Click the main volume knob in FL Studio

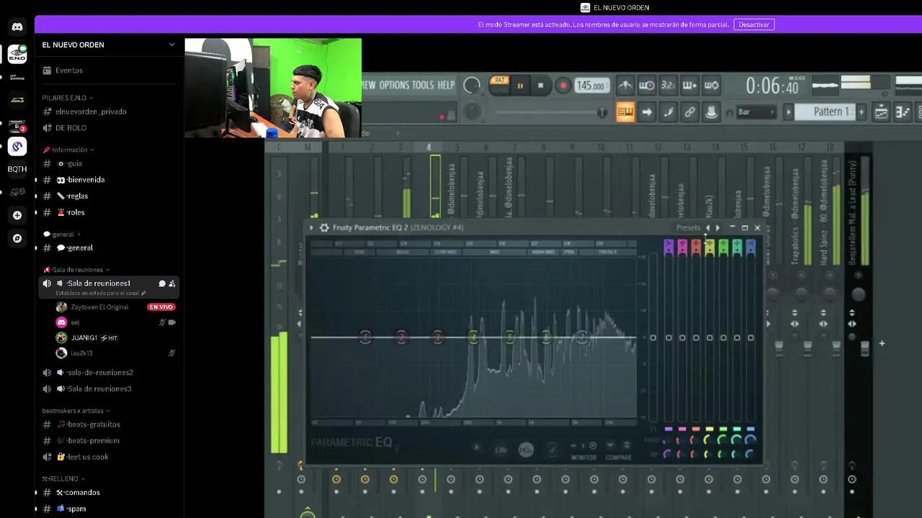point(472,86)
